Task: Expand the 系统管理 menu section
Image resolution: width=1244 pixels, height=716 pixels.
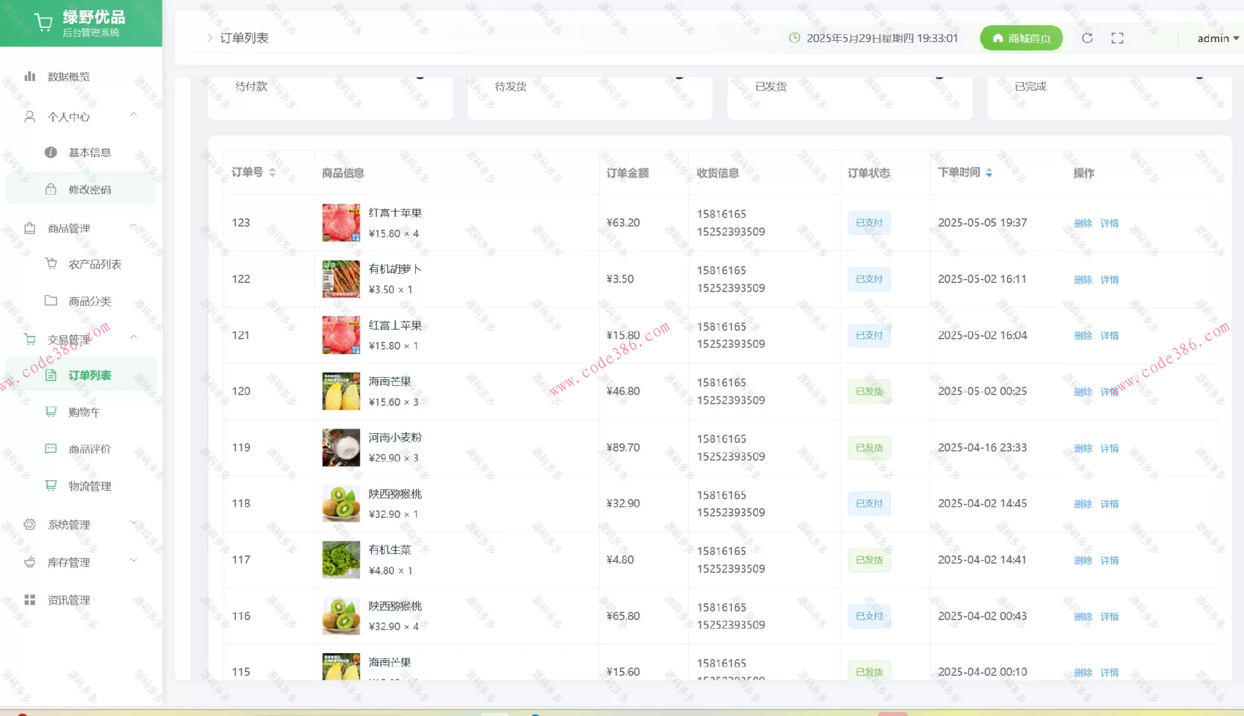Action: click(69, 525)
